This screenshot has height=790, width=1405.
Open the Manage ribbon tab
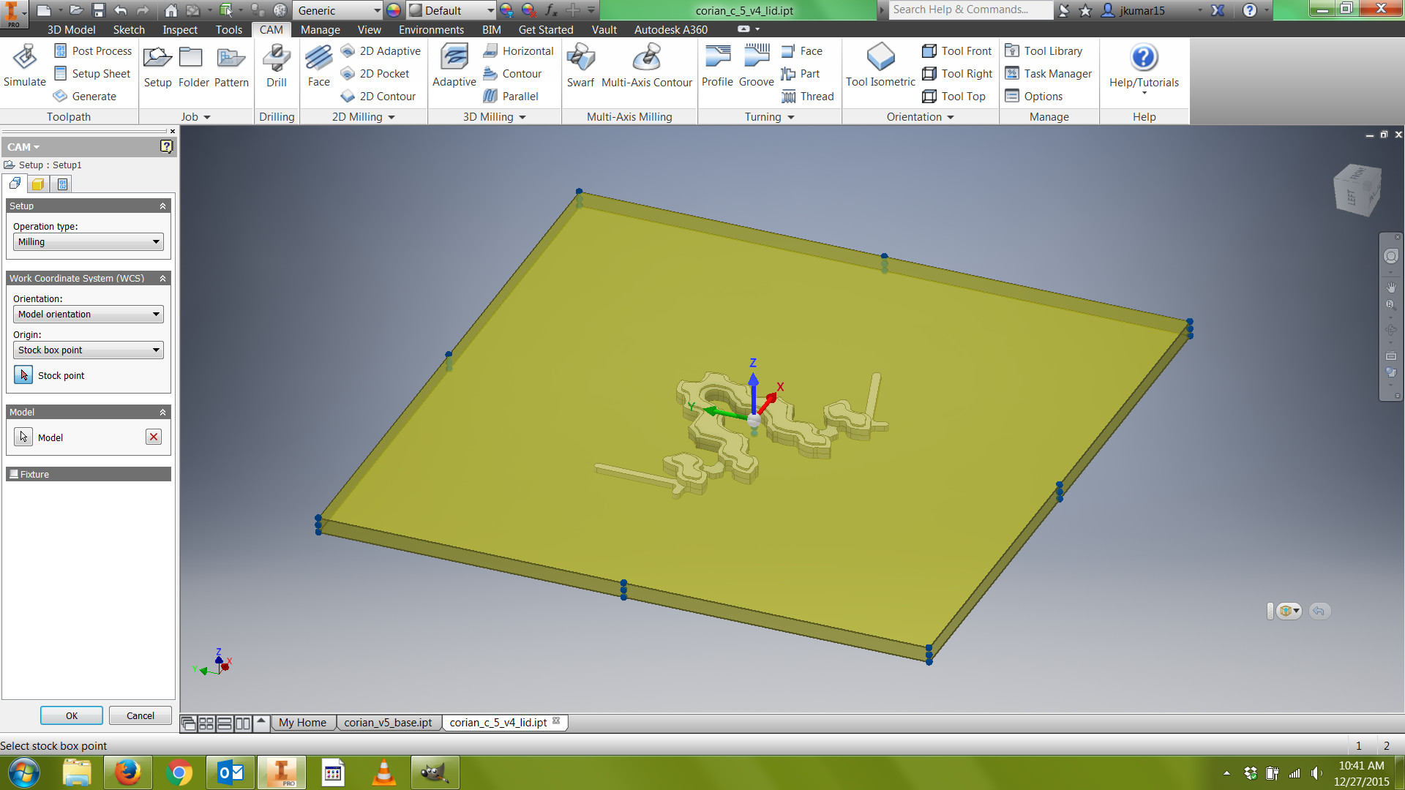tap(321, 30)
